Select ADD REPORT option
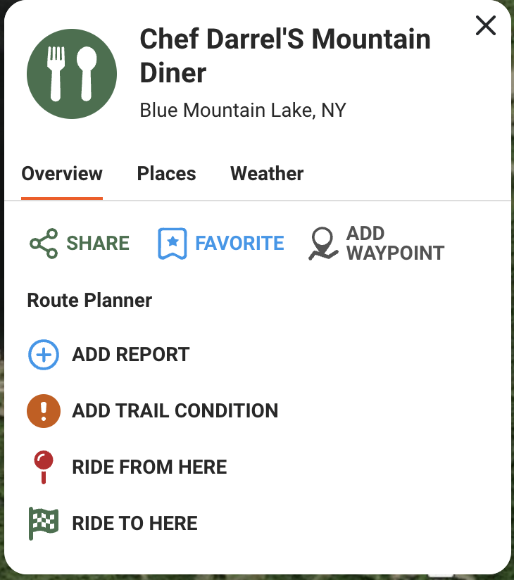The image size is (514, 580). [131, 355]
